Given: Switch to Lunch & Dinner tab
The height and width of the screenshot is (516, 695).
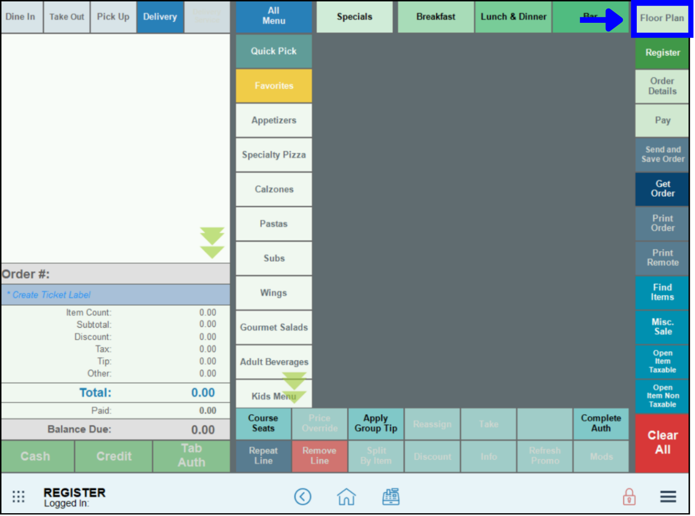Looking at the screenshot, I should click(513, 17).
